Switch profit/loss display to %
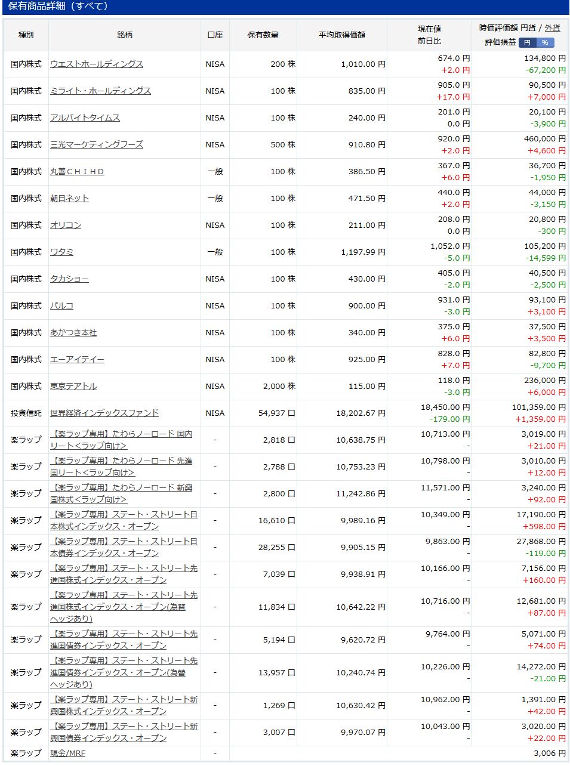Viewport: 570px width, 766px height. tap(545, 42)
